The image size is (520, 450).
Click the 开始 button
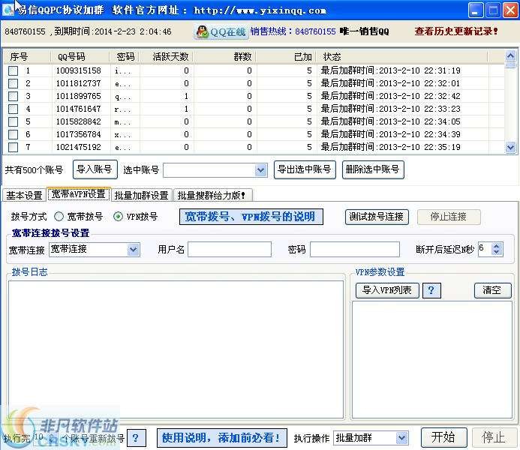(443, 437)
